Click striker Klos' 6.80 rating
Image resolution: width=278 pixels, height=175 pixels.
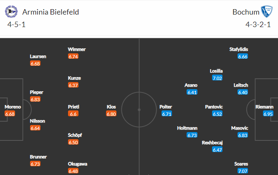[111, 114]
